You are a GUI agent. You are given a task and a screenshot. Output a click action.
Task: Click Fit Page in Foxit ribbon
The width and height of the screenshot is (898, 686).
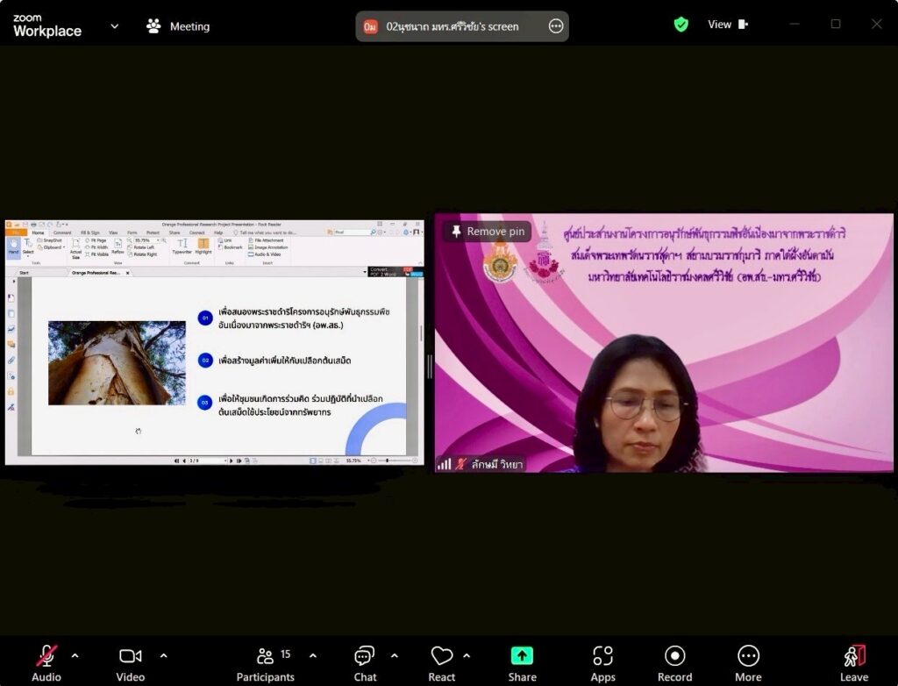point(96,240)
